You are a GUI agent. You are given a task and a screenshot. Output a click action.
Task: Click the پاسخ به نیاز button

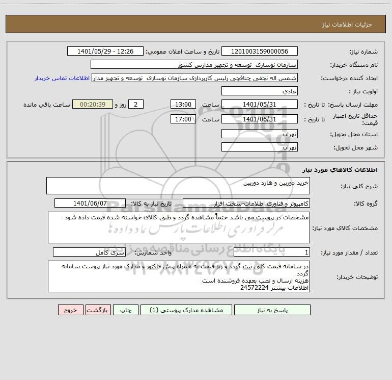pyautogui.click(x=272, y=310)
